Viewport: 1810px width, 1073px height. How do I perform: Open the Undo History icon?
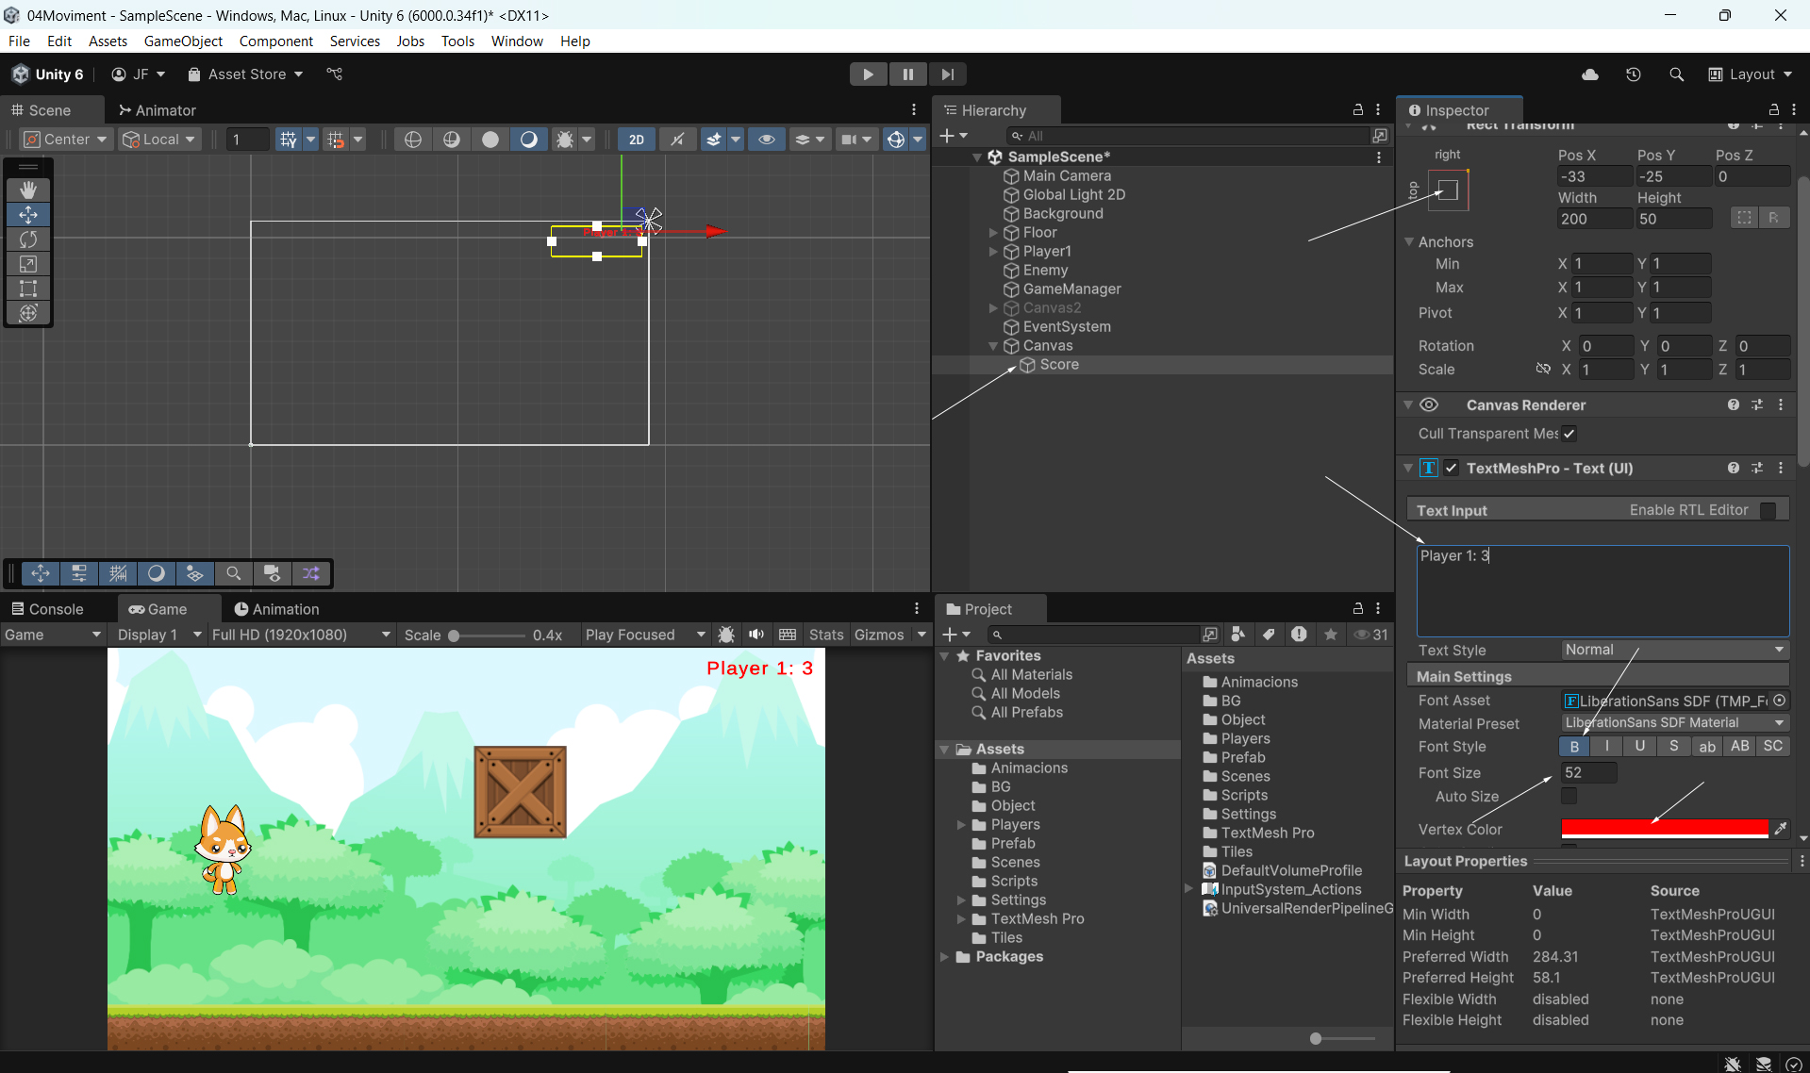(x=1634, y=74)
